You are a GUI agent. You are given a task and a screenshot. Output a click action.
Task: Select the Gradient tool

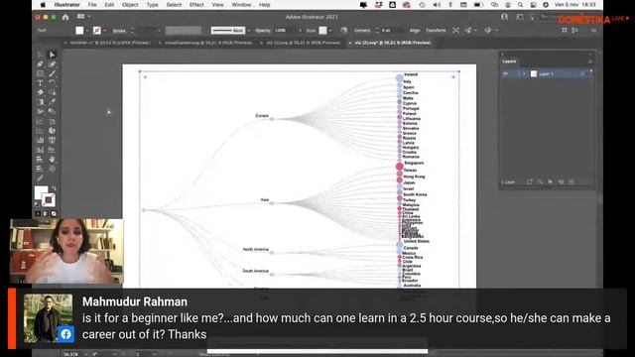click(40, 102)
